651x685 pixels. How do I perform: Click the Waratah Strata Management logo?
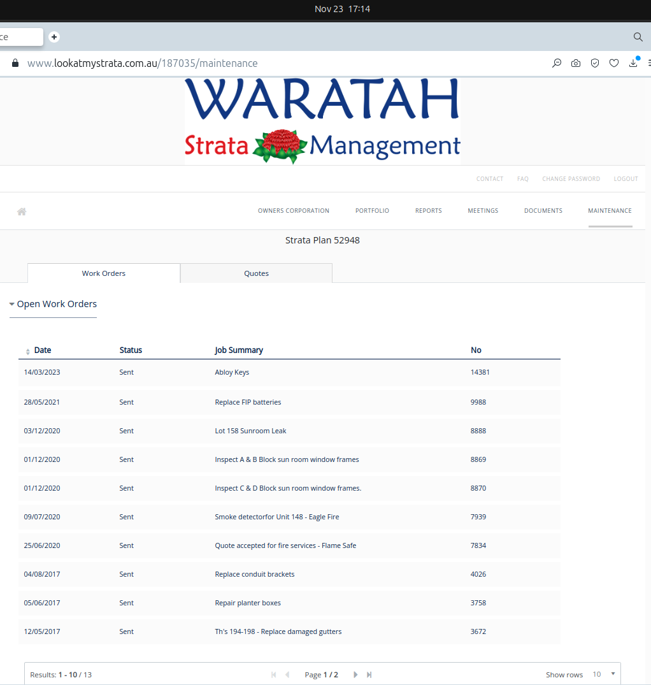click(322, 121)
